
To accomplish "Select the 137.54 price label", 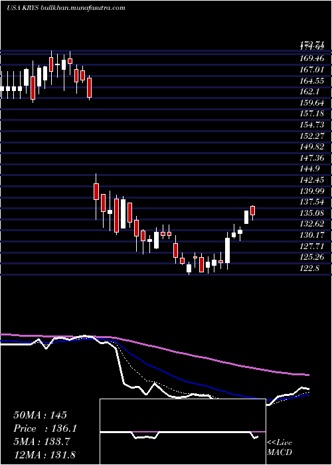I will point(312,202).
